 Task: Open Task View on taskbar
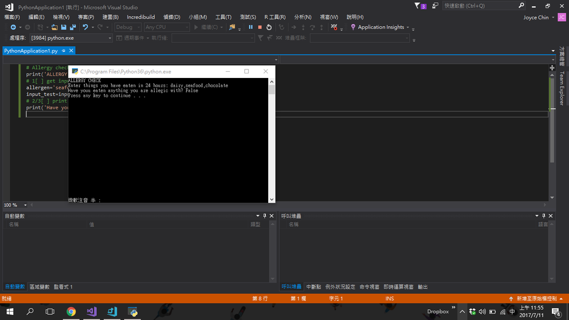point(50,311)
